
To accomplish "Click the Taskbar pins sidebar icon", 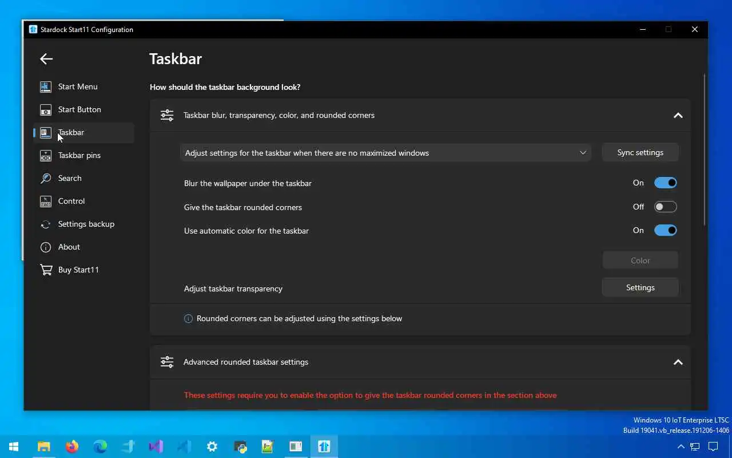I will click(x=46, y=156).
